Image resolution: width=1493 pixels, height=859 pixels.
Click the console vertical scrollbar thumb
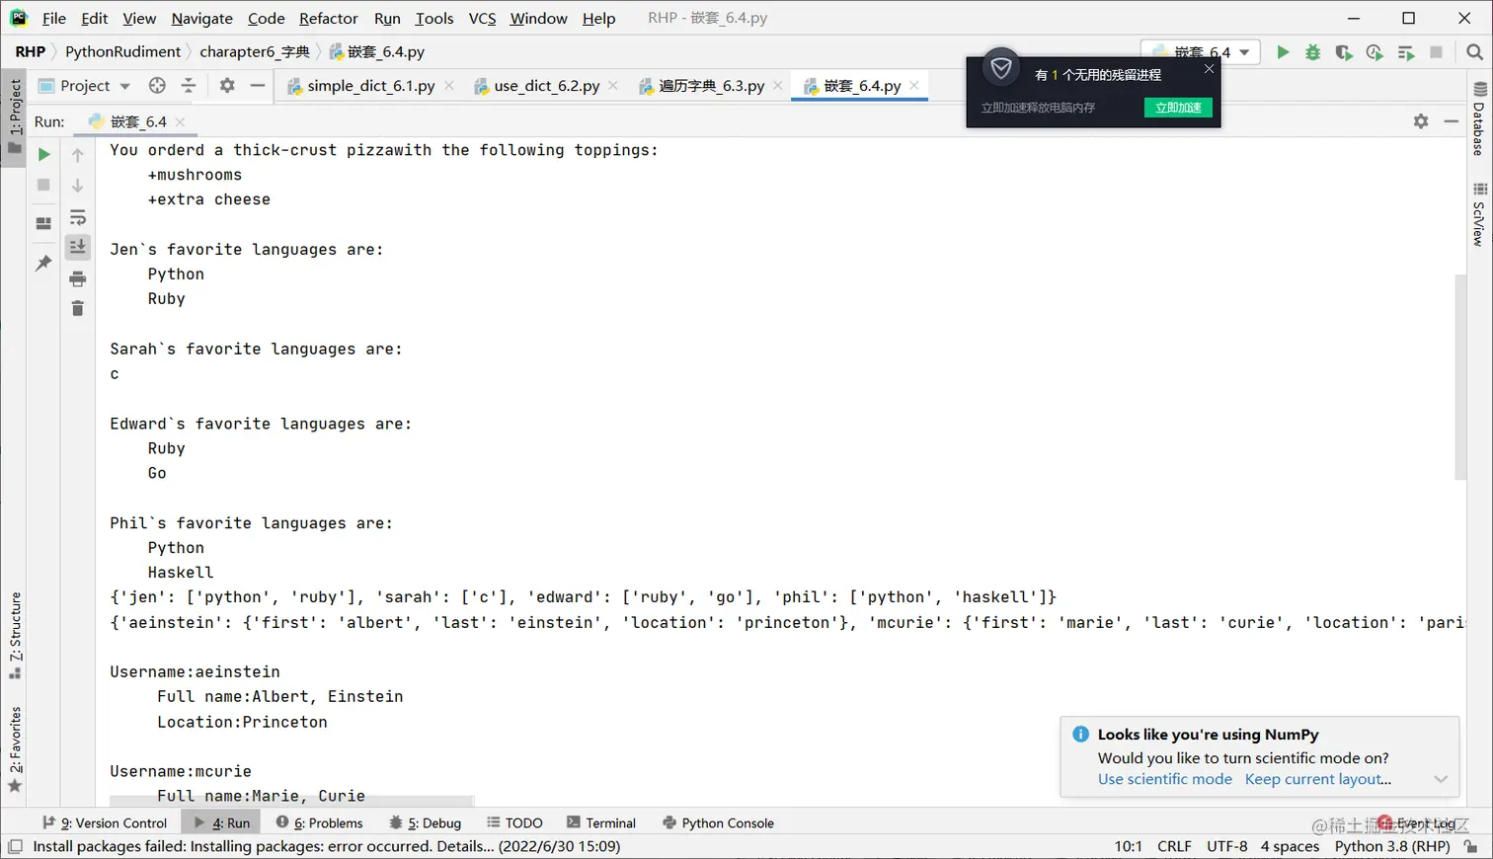1460,377
